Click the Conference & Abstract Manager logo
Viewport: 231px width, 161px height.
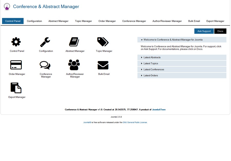point(7,7)
